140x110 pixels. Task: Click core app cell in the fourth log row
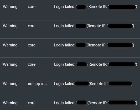tap(32, 64)
